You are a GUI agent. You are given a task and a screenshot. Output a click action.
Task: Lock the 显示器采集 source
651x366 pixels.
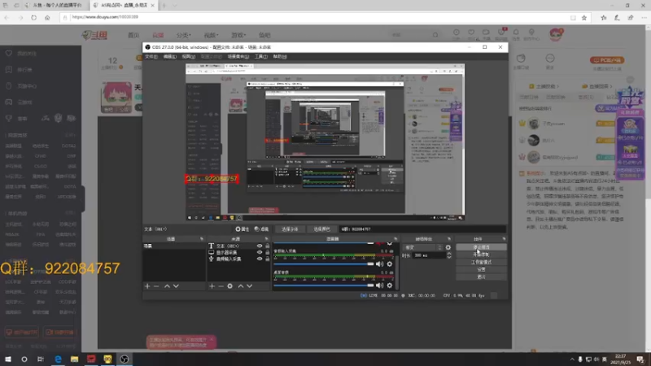pos(268,252)
